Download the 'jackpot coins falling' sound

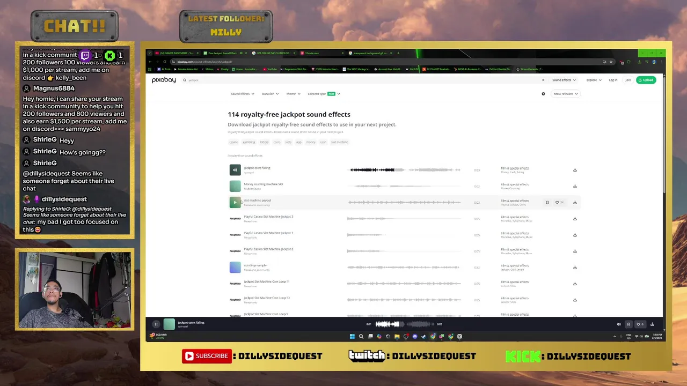(575, 170)
